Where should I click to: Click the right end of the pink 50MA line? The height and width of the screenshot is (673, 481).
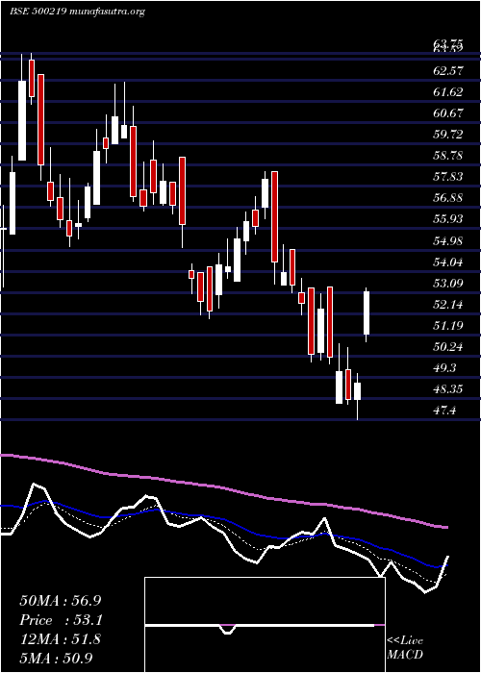pyautogui.click(x=446, y=527)
